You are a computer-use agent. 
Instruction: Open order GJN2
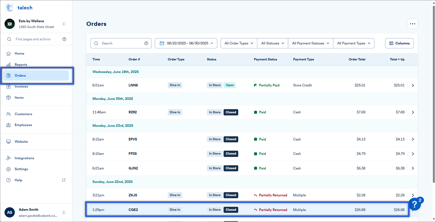pos(133,168)
